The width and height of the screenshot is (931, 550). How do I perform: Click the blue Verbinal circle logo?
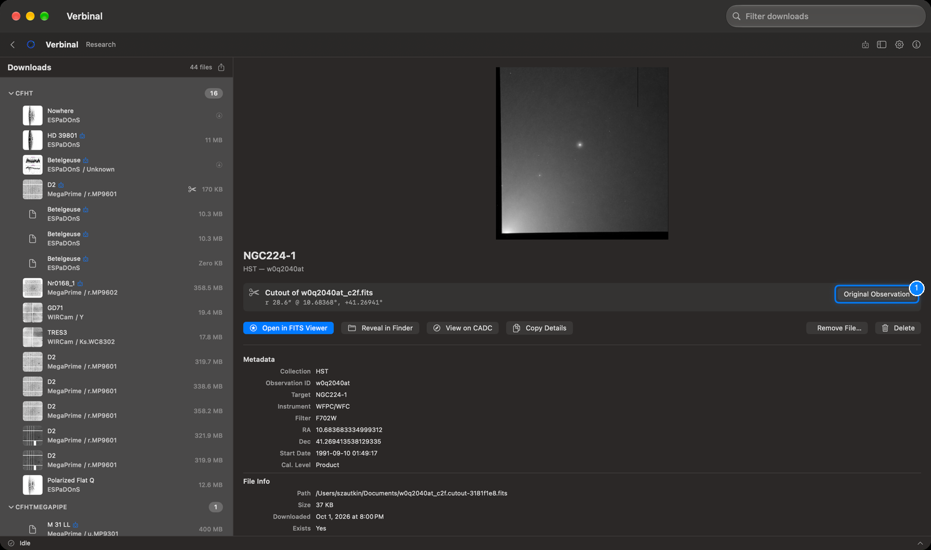point(31,45)
